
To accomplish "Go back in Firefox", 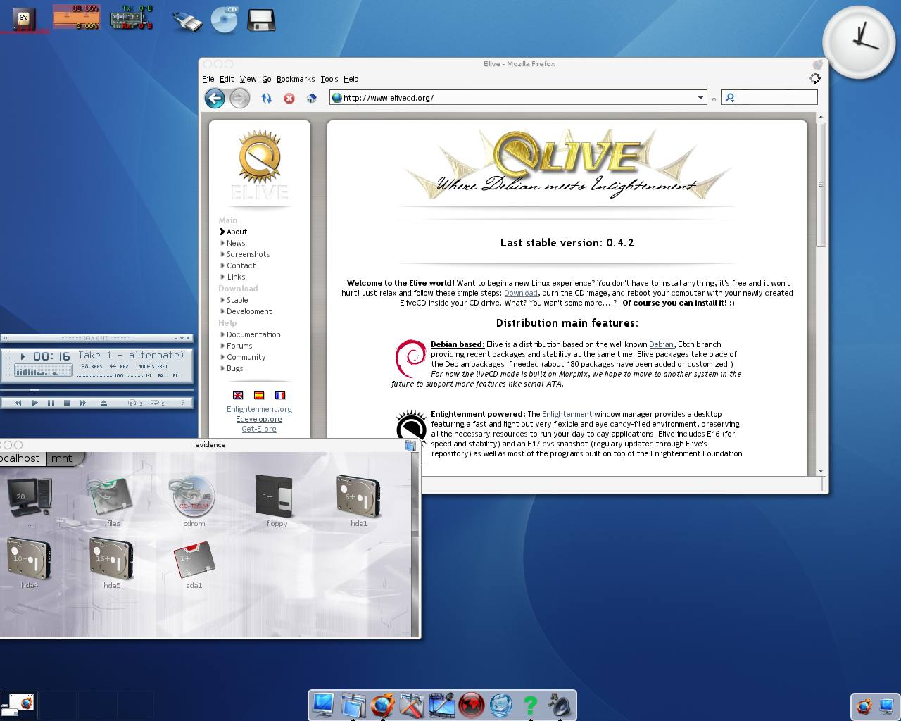I will pyautogui.click(x=215, y=98).
